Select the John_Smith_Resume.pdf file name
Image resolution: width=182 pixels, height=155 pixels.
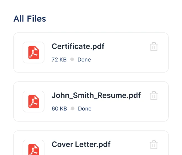coord(96,95)
